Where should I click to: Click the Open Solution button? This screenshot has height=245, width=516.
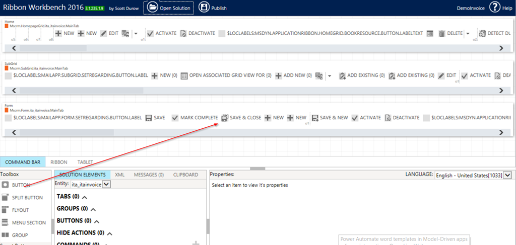(x=168, y=8)
